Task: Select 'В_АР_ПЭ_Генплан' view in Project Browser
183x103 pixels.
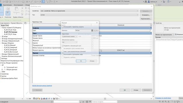Action: tap(11, 32)
